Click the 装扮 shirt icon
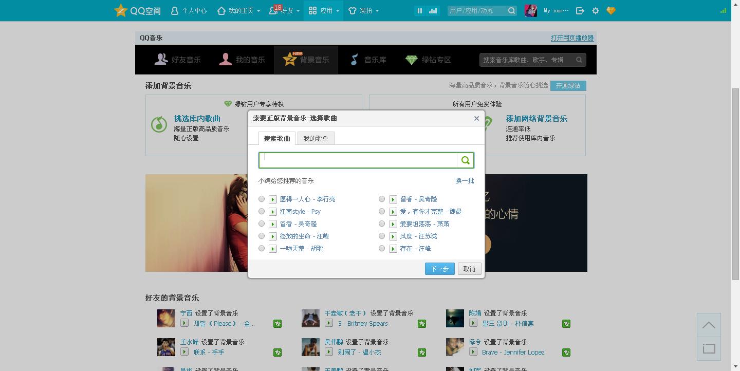Image resolution: width=740 pixels, height=371 pixels. [x=352, y=10]
